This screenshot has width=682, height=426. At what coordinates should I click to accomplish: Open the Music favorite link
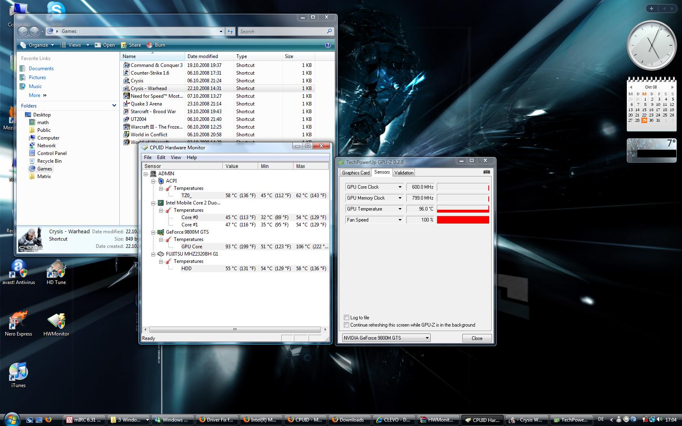point(35,86)
